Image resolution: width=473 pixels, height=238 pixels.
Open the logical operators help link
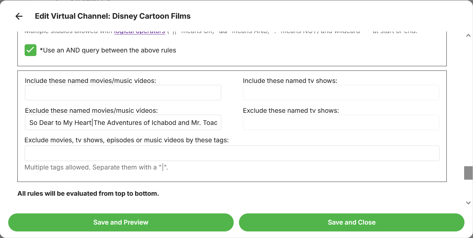(140, 32)
